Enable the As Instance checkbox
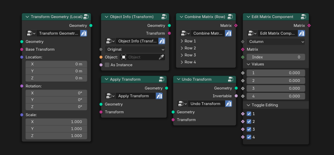This screenshot has height=155, width=334. pos(107,65)
